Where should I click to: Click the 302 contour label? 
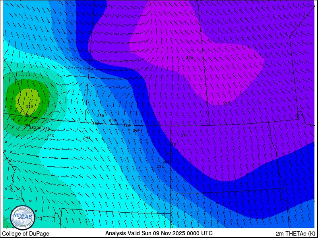click(x=33, y=128)
